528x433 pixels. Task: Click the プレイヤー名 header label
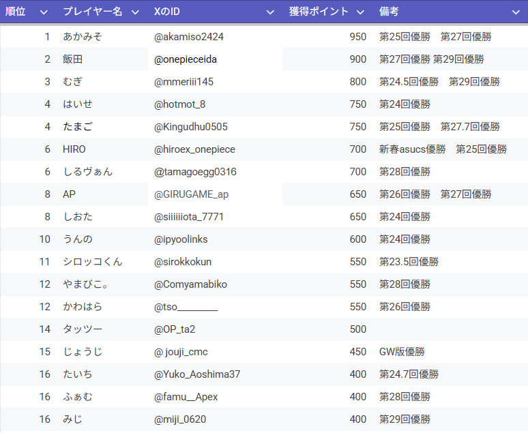click(93, 12)
